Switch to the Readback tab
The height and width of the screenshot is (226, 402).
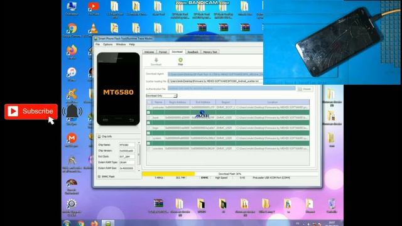point(193,52)
